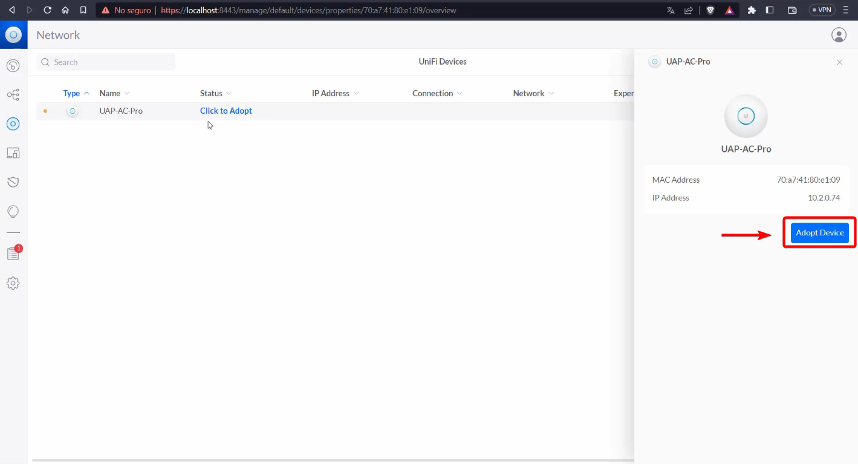Click the VPN button in browser toolbar

tap(822, 10)
